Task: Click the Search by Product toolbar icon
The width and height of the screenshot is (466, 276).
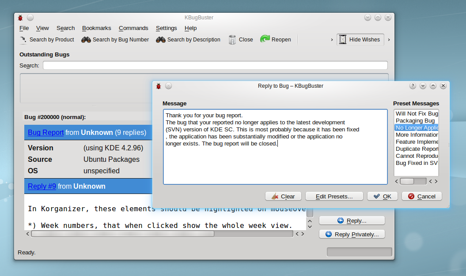Action: click(x=23, y=40)
